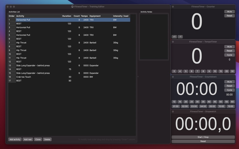This screenshot has height=149, width=239.
Task: Select row 13 Side Lung Expander activity
Action: (x=69, y=65)
